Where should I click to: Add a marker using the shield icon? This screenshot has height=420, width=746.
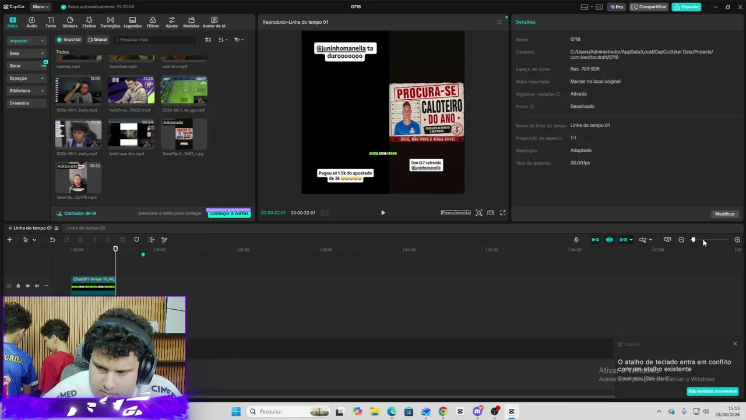136,240
